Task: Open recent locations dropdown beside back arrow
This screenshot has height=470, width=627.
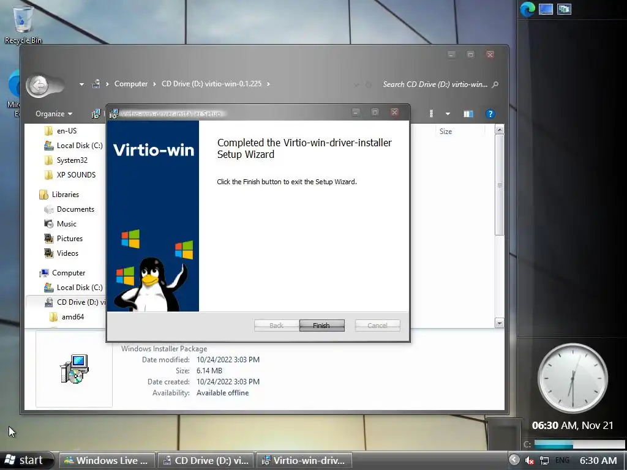Action: (x=81, y=84)
